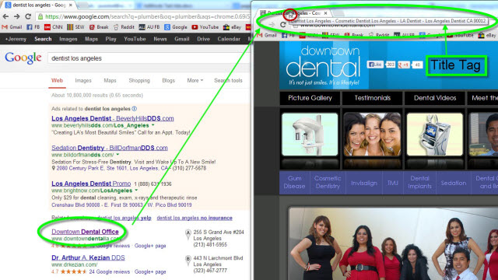Open the eBay bookmark in Google window
The image size is (498, 280).
[232, 27]
